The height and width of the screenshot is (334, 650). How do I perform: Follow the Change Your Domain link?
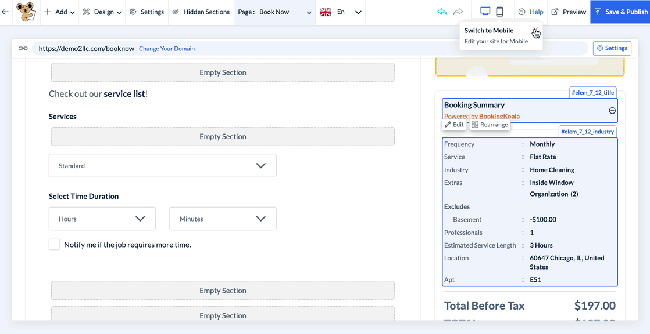(167, 49)
